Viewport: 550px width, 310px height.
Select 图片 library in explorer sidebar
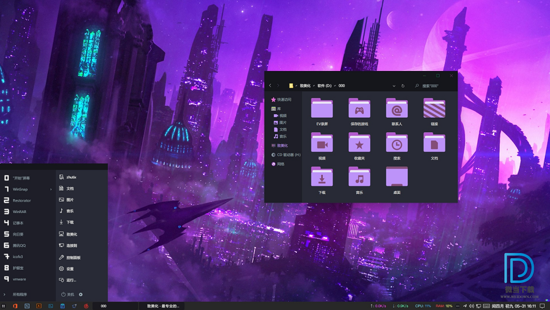pyautogui.click(x=280, y=122)
